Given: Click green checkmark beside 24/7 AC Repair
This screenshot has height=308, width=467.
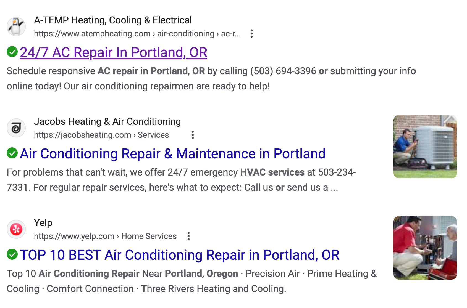Looking at the screenshot, I should click(12, 52).
